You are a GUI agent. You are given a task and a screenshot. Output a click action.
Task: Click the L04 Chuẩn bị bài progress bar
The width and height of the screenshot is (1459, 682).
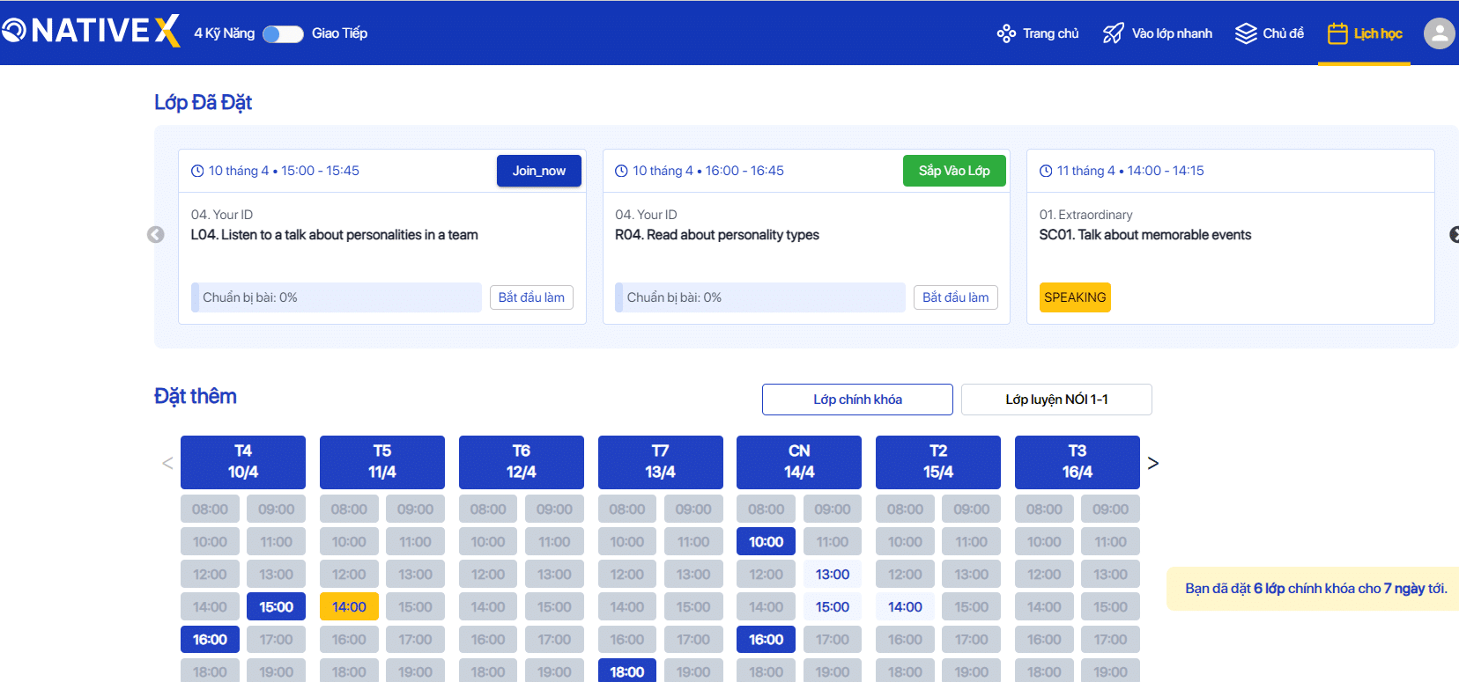tap(337, 297)
